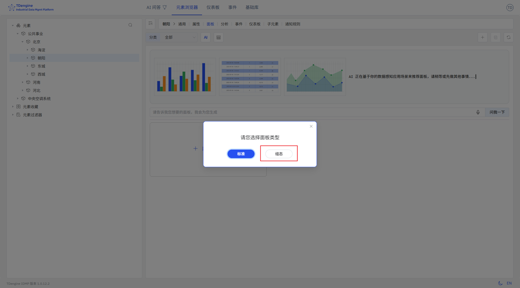This screenshot has width=520, height=288.
Task: Click the plus icon to add panel
Action: point(483,37)
